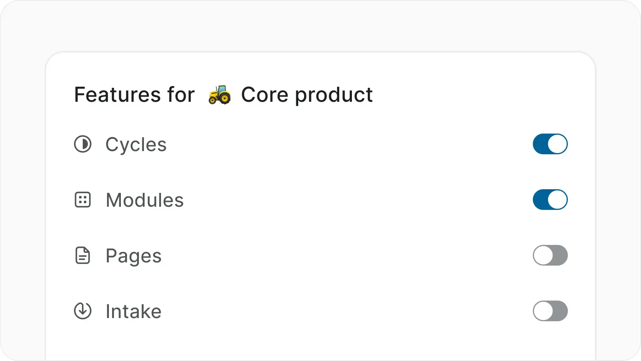
Task: Switch on the Intake toggle
Action: point(550,311)
